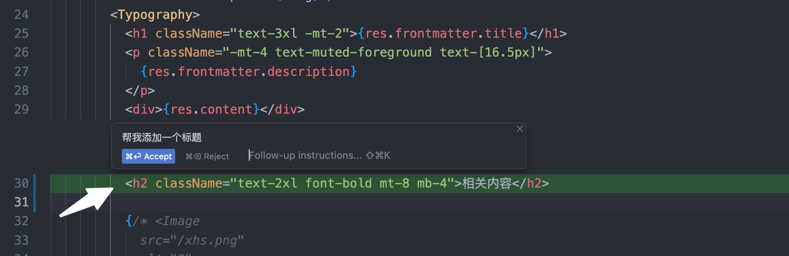Select line number 24 in the gutter

click(21, 15)
